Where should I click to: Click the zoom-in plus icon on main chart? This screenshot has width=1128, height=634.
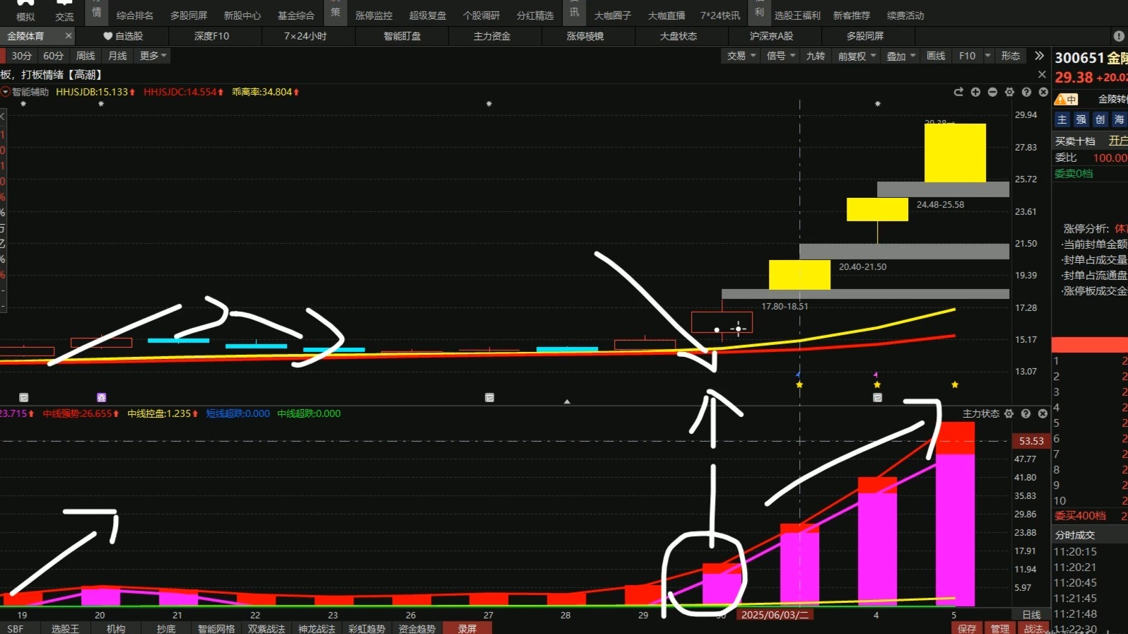975,92
